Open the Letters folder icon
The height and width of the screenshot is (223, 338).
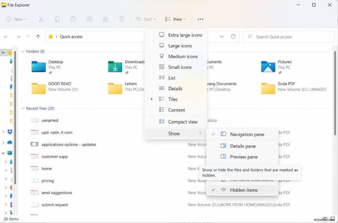click(115, 88)
